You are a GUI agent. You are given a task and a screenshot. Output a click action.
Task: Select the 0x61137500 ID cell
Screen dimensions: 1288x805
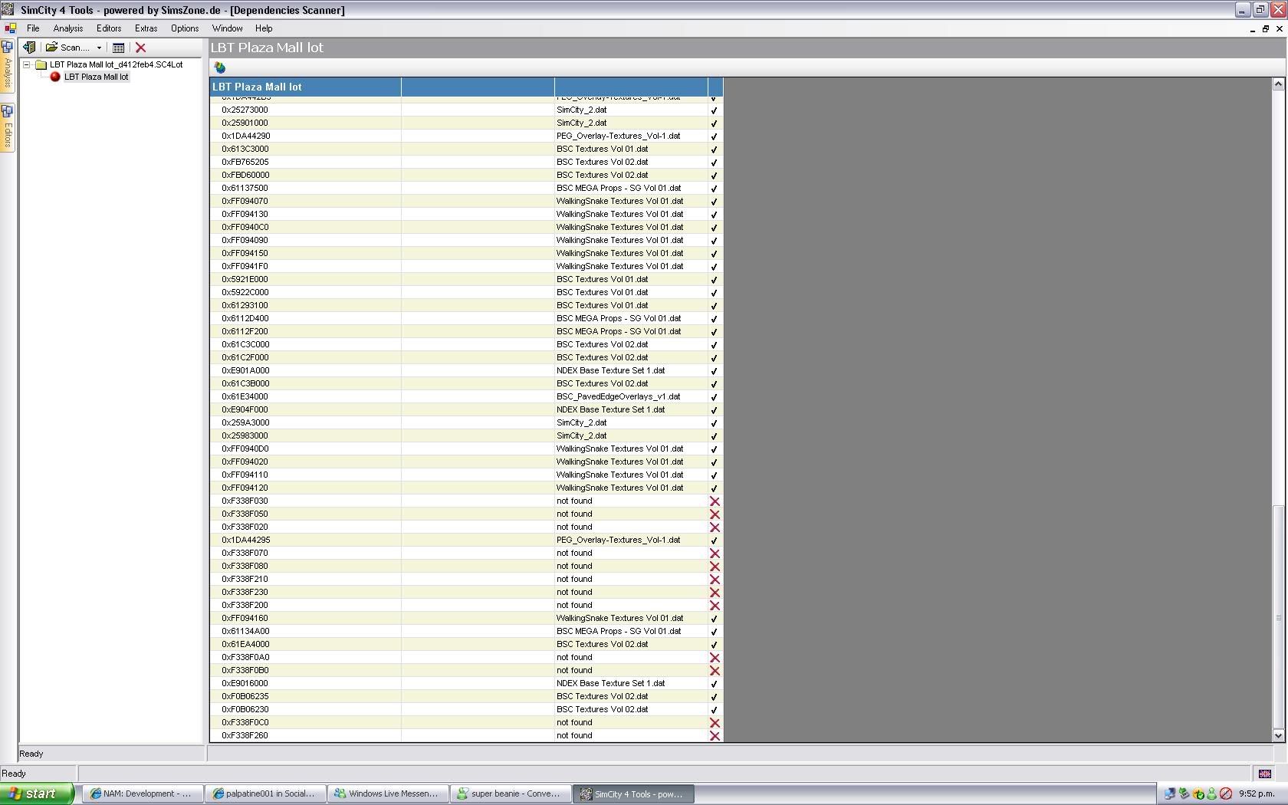click(245, 188)
